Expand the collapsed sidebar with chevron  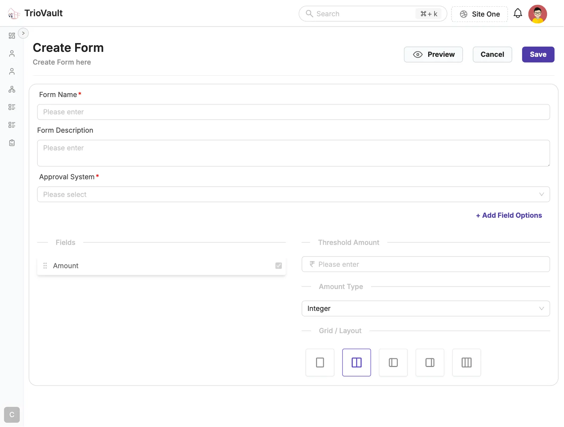coord(23,33)
